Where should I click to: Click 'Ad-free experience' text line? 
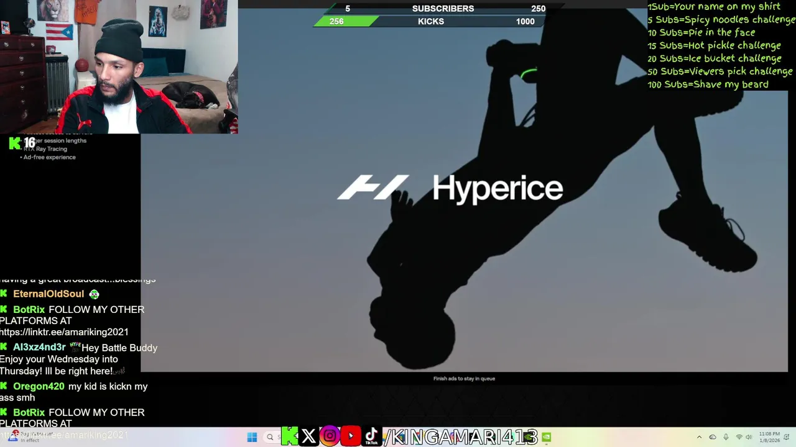[49, 157]
